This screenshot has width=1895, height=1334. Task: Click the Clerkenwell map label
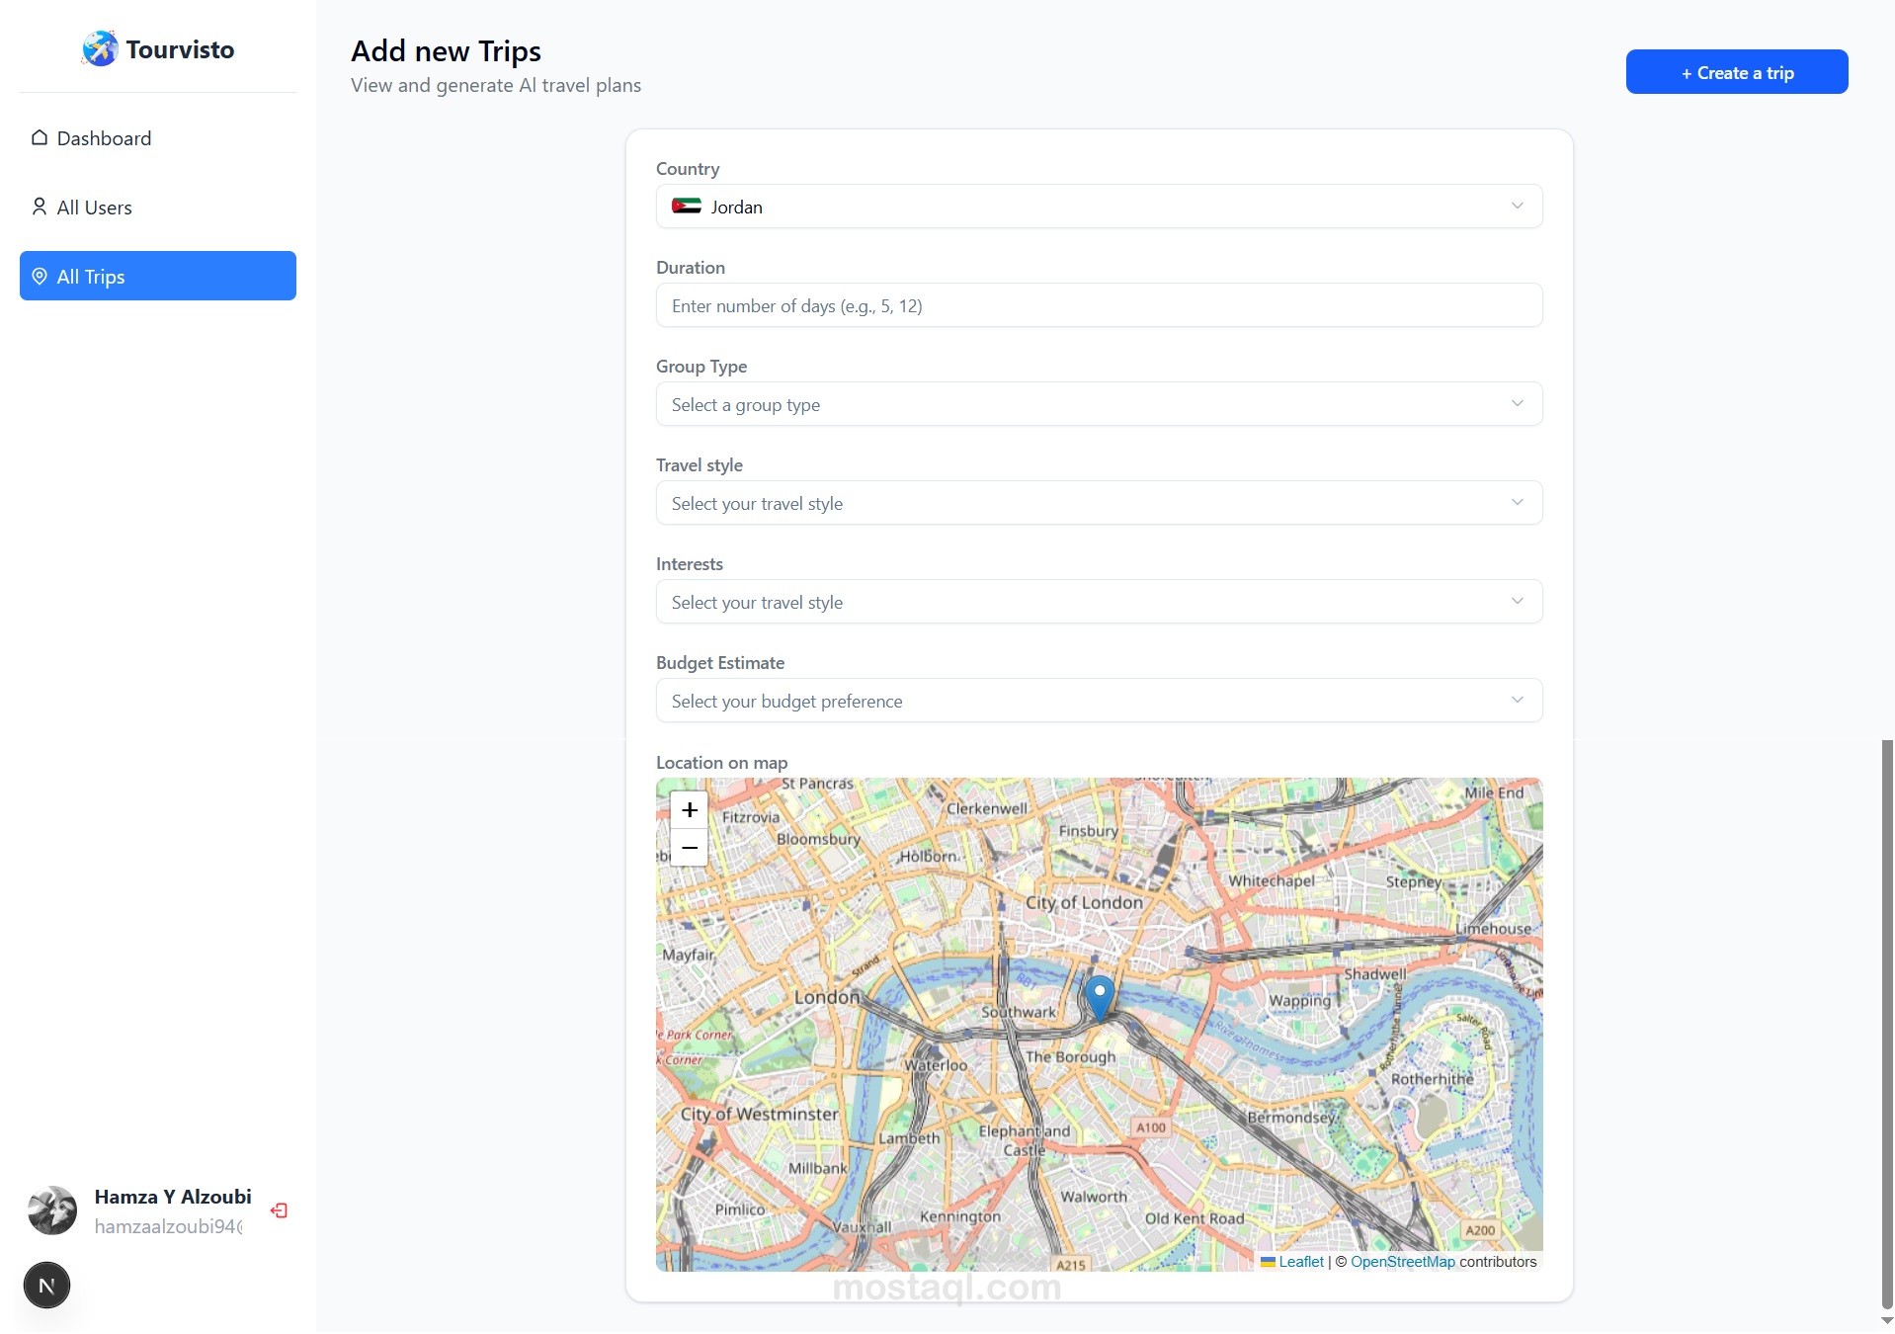[x=987, y=808]
